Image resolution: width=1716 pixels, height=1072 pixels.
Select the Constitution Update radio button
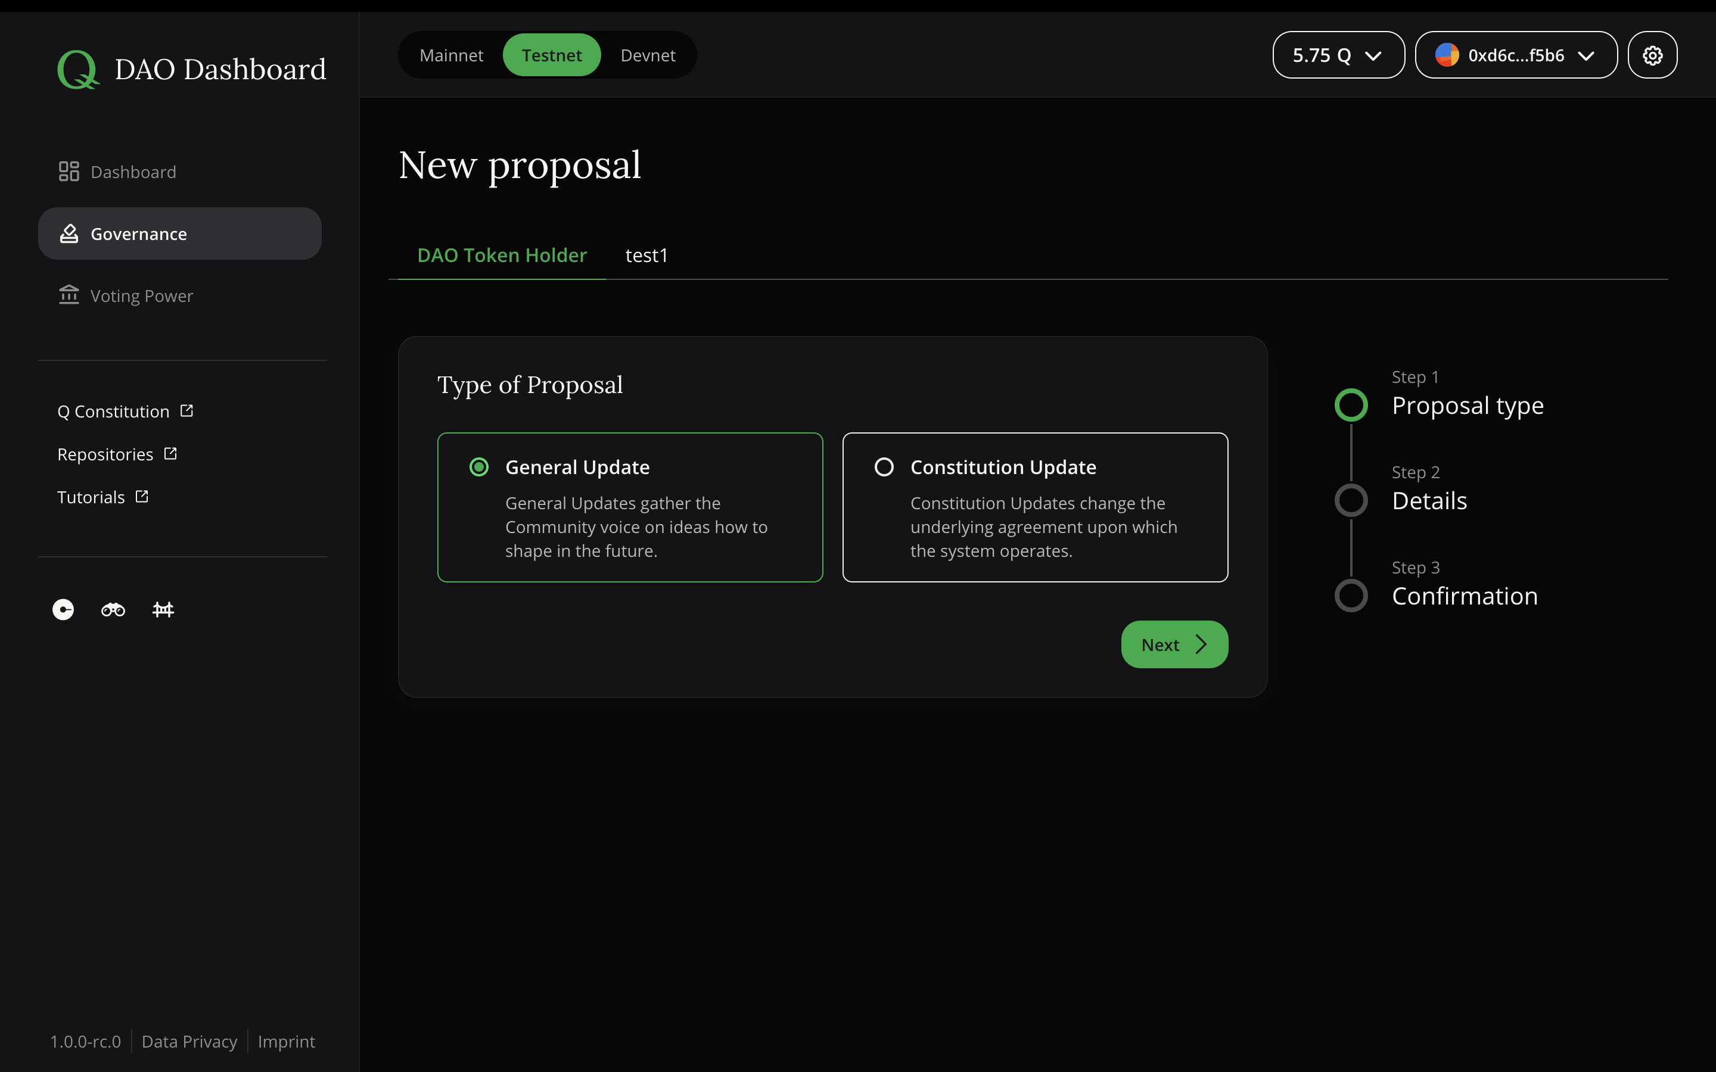[884, 466]
